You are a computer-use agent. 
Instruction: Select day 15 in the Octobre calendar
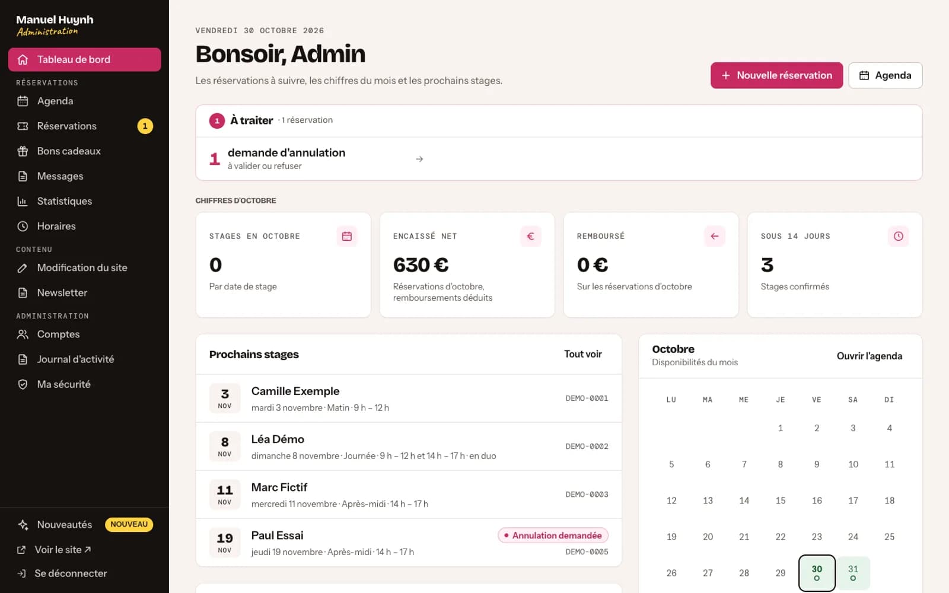781,500
